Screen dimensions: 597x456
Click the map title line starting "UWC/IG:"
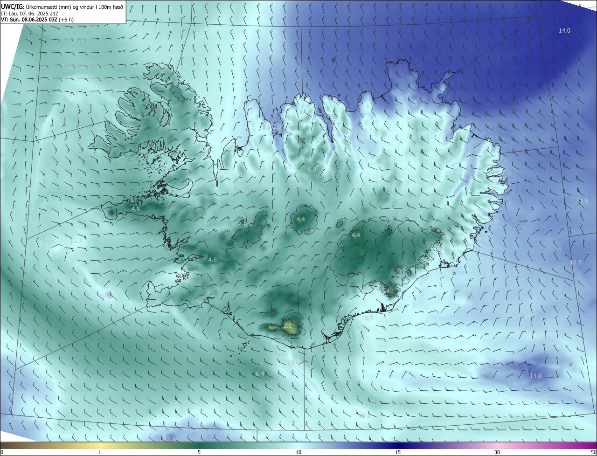click(62, 7)
